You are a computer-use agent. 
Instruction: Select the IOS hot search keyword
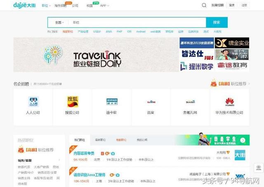click(x=129, y=31)
